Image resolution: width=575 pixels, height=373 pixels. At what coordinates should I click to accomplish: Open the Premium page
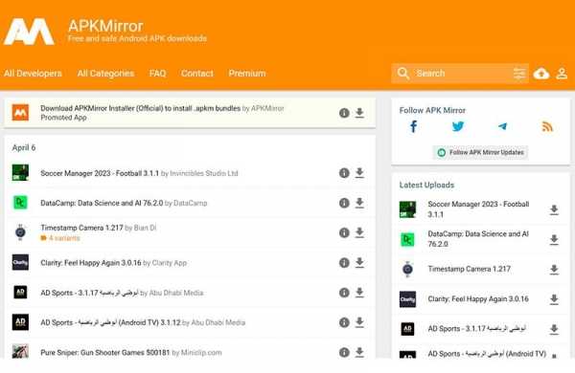(x=247, y=74)
